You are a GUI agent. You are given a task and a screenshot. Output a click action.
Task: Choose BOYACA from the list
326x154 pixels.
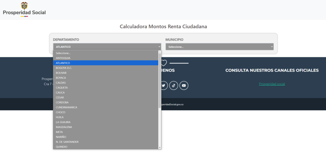[106, 78]
